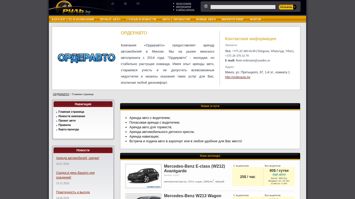
Task: Click the blue Ордеравто company logo image
Action: click(86, 58)
